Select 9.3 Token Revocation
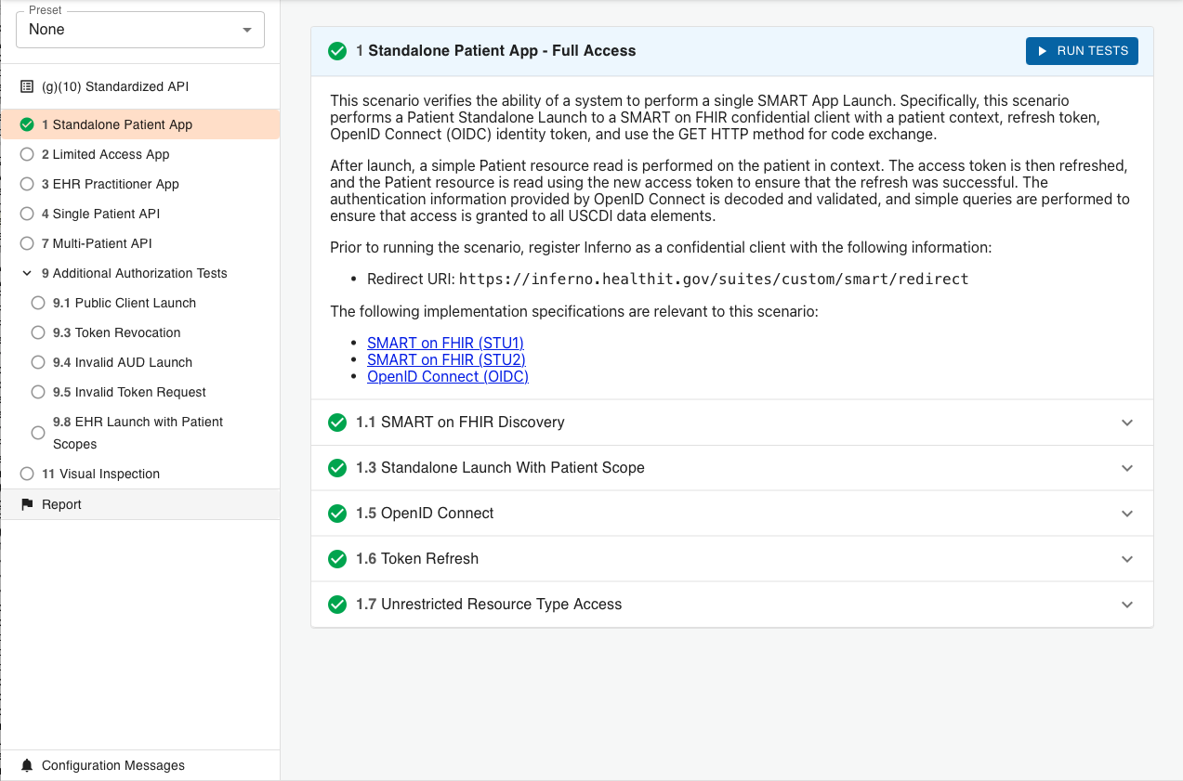 click(139, 332)
